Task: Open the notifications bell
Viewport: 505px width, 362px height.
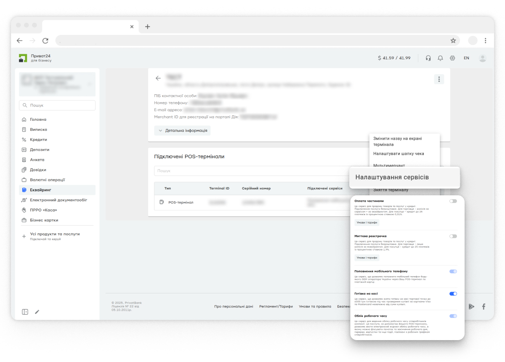Action: (440, 58)
